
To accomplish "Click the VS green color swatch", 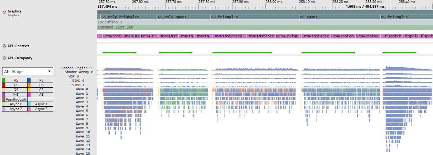I will coord(4,80).
